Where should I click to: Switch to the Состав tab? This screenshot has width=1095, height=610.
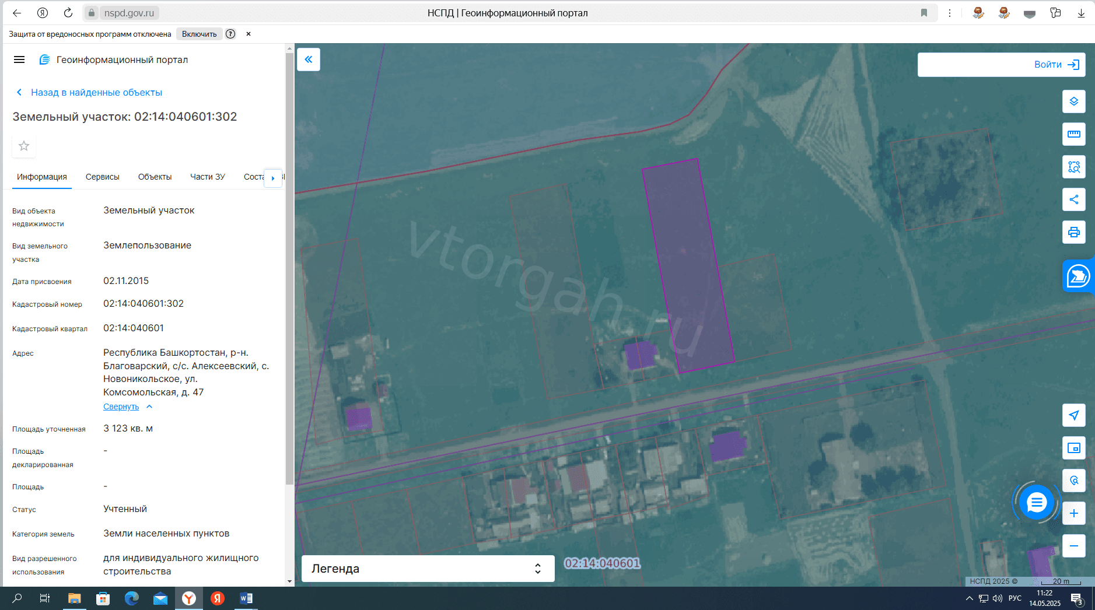[254, 177]
